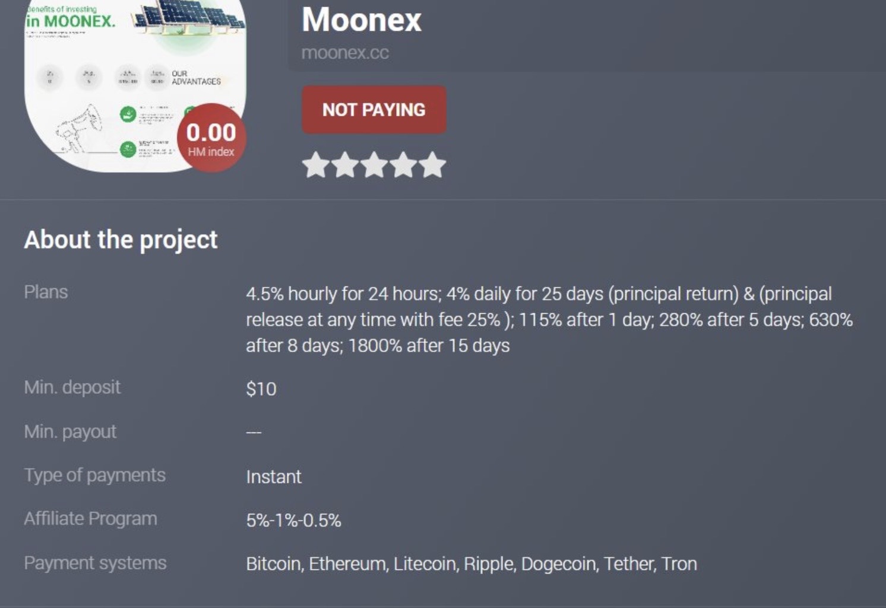The height and width of the screenshot is (608, 886).
Task: Click the Instant payment type text
Action: pos(274,477)
